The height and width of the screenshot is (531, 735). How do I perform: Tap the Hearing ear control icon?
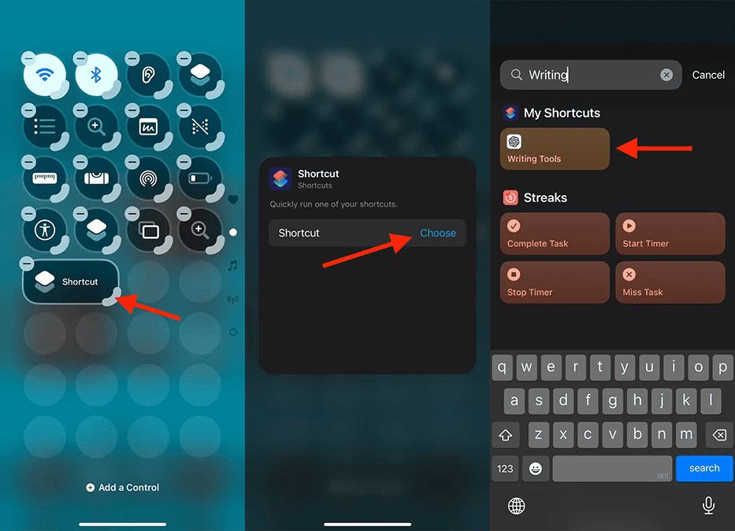click(148, 75)
